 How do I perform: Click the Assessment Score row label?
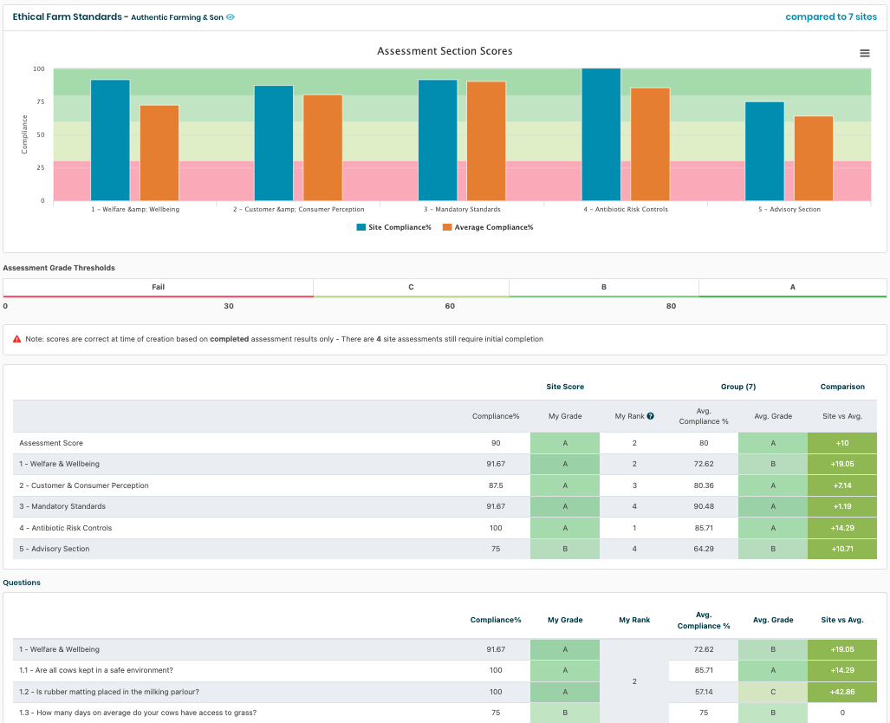[x=51, y=443]
